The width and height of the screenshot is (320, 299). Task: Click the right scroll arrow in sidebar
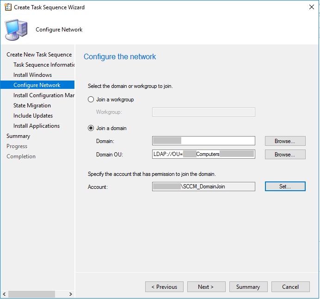(71, 294)
